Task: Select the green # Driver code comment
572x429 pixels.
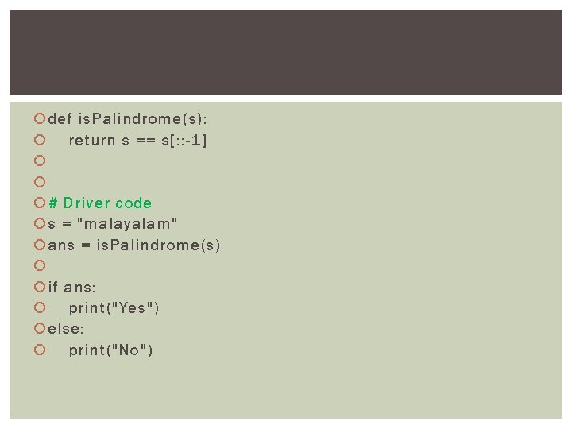Action: click(x=100, y=203)
